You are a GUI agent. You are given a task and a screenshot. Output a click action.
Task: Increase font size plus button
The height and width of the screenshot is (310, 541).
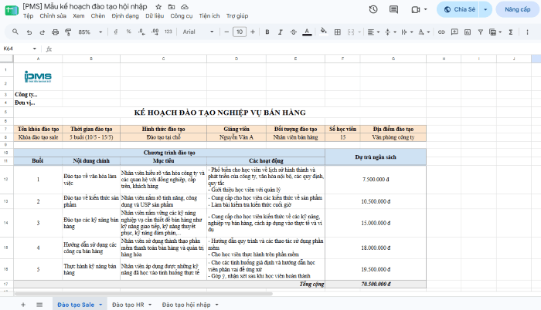pyautogui.click(x=253, y=32)
